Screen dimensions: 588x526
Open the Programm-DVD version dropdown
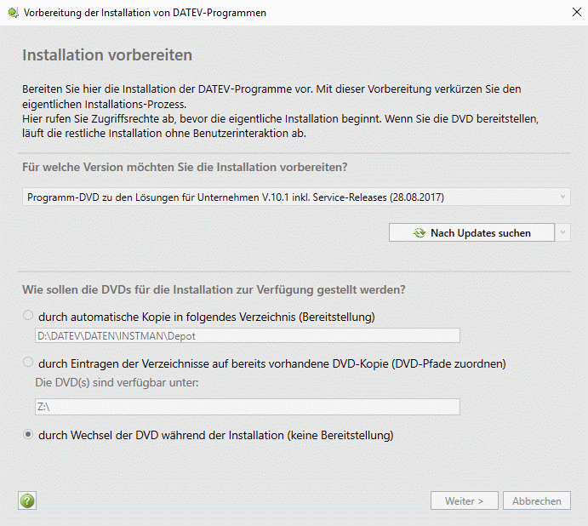tap(296, 197)
